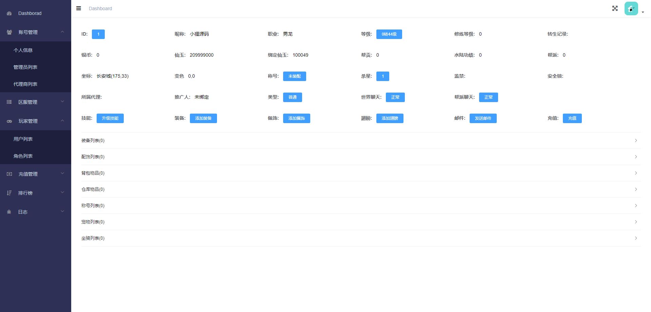Viewport: 651px width, 312px height.
Task: Click the 玩家管理 gamepad icon
Action: (9, 121)
